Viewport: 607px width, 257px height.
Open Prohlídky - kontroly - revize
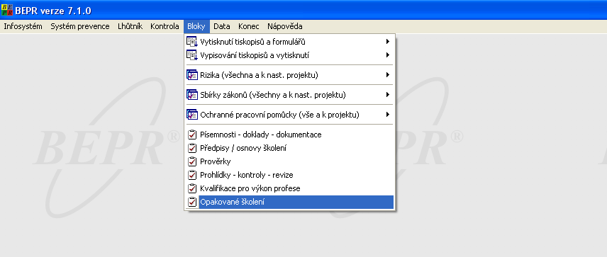coord(289,175)
